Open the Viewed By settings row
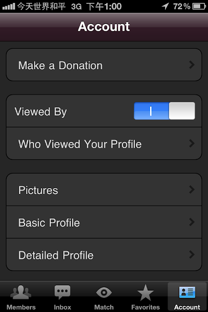 [x=104, y=111]
